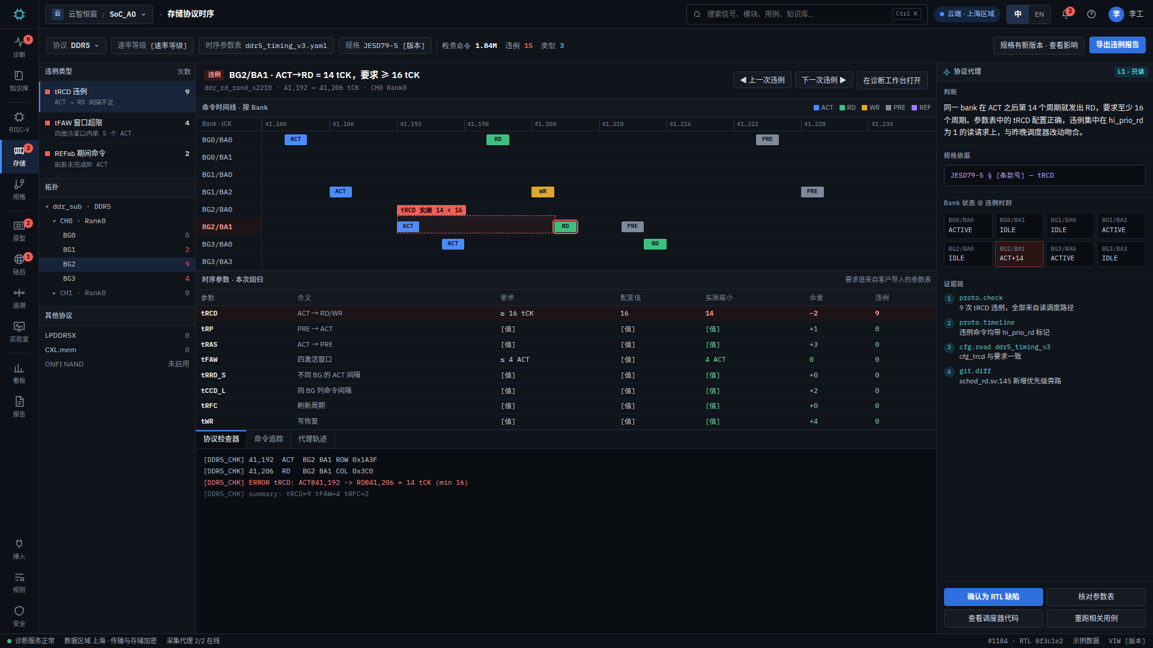
Task: Toggle the 云端·上海区域 region pill
Action: click(x=967, y=14)
